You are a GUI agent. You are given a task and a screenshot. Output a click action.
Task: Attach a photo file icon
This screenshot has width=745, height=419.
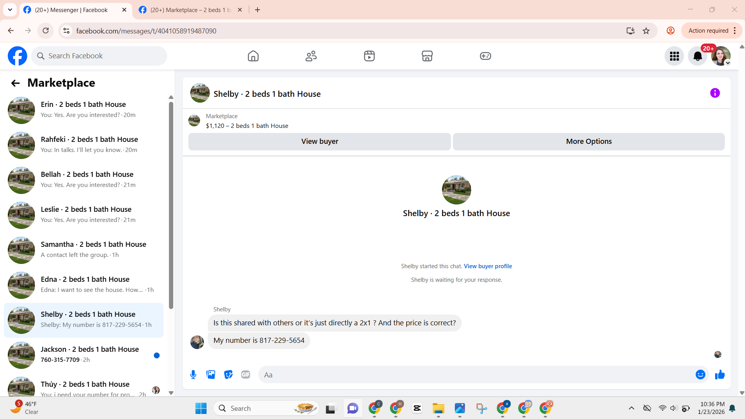(211, 375)
